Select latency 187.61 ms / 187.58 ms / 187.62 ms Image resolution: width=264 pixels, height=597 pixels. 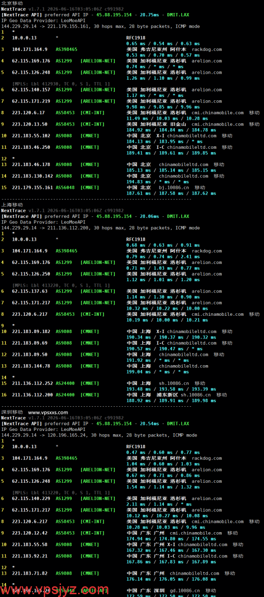click(x=165, y=193)
